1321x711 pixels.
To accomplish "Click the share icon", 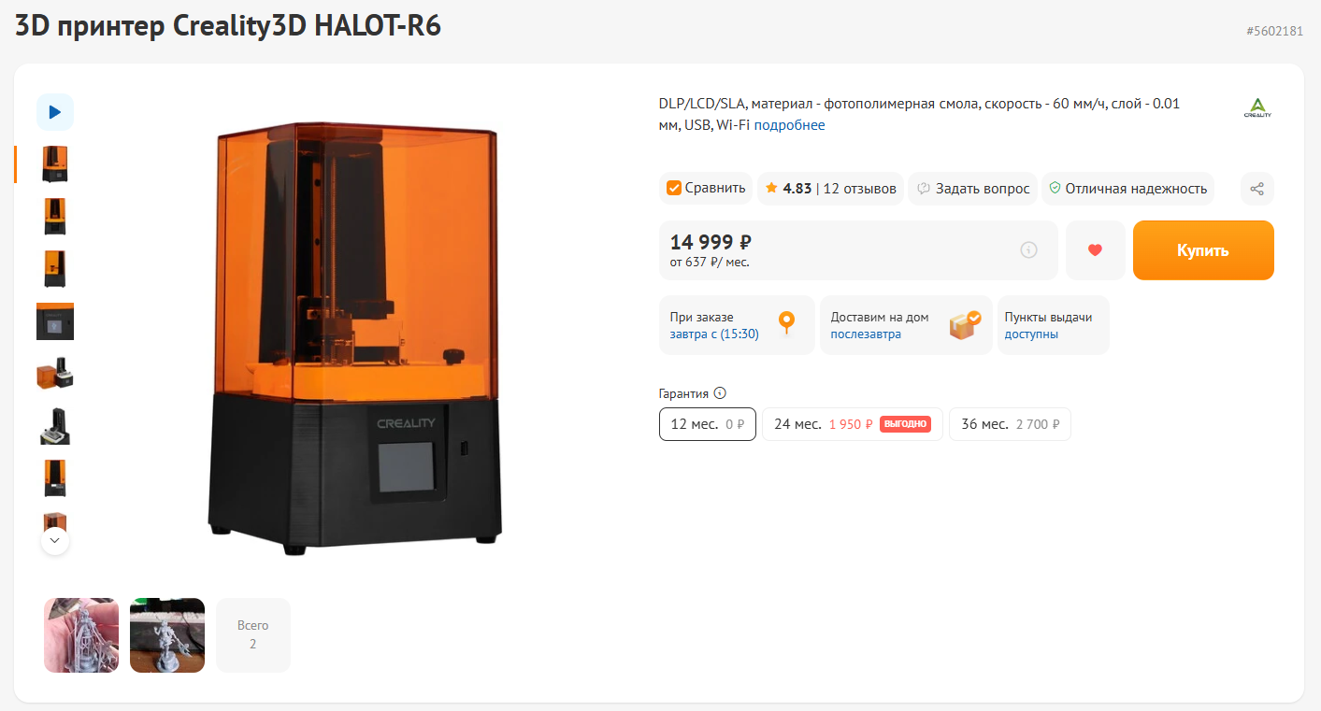I will point(1256,189).
